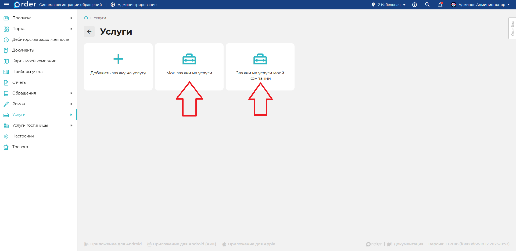Click the home icon in breadcrumb

click(86, 18)
